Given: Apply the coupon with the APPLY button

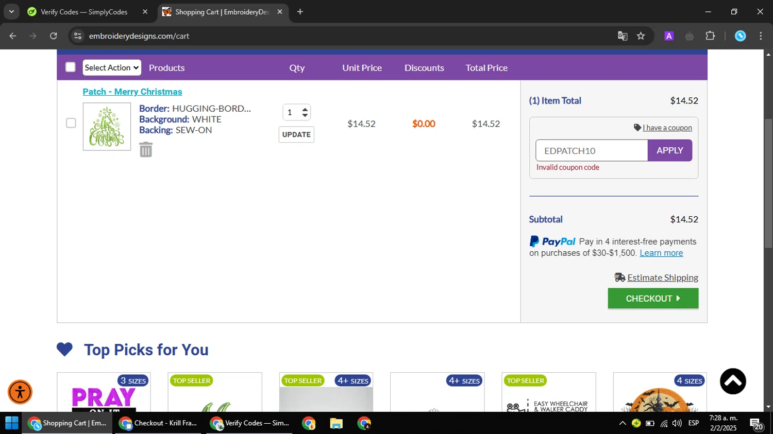Looking at the screenshot, I should [670, 150].
